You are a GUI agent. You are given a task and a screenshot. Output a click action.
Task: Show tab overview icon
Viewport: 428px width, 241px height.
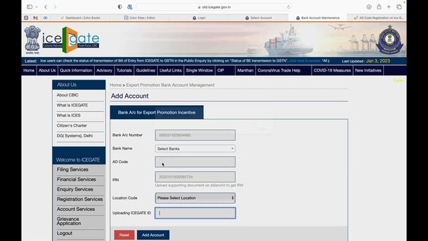coord(399,7)
